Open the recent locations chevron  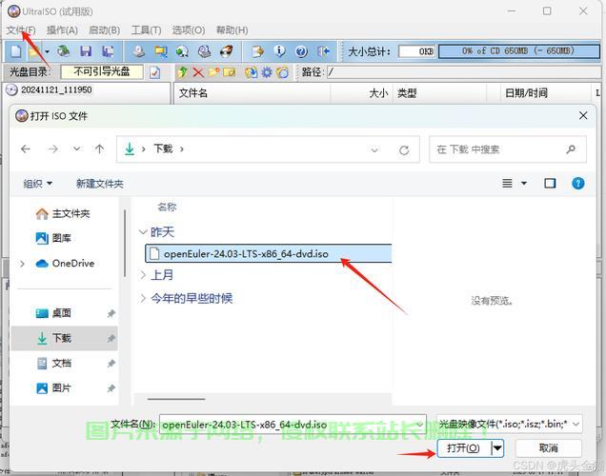77,149
